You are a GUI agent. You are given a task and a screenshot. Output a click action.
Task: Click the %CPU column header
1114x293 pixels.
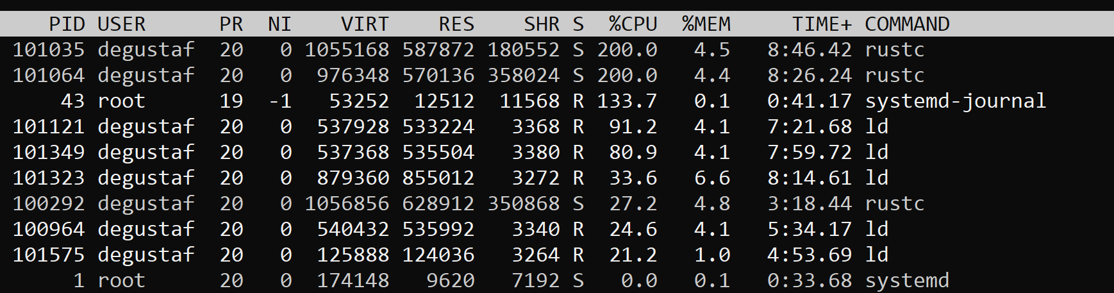tap(633, 24)
